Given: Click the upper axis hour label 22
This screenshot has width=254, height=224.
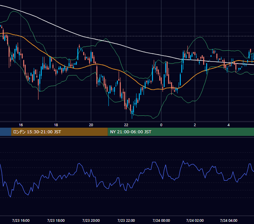Looking at the screenshot, I should click(126, 125).
